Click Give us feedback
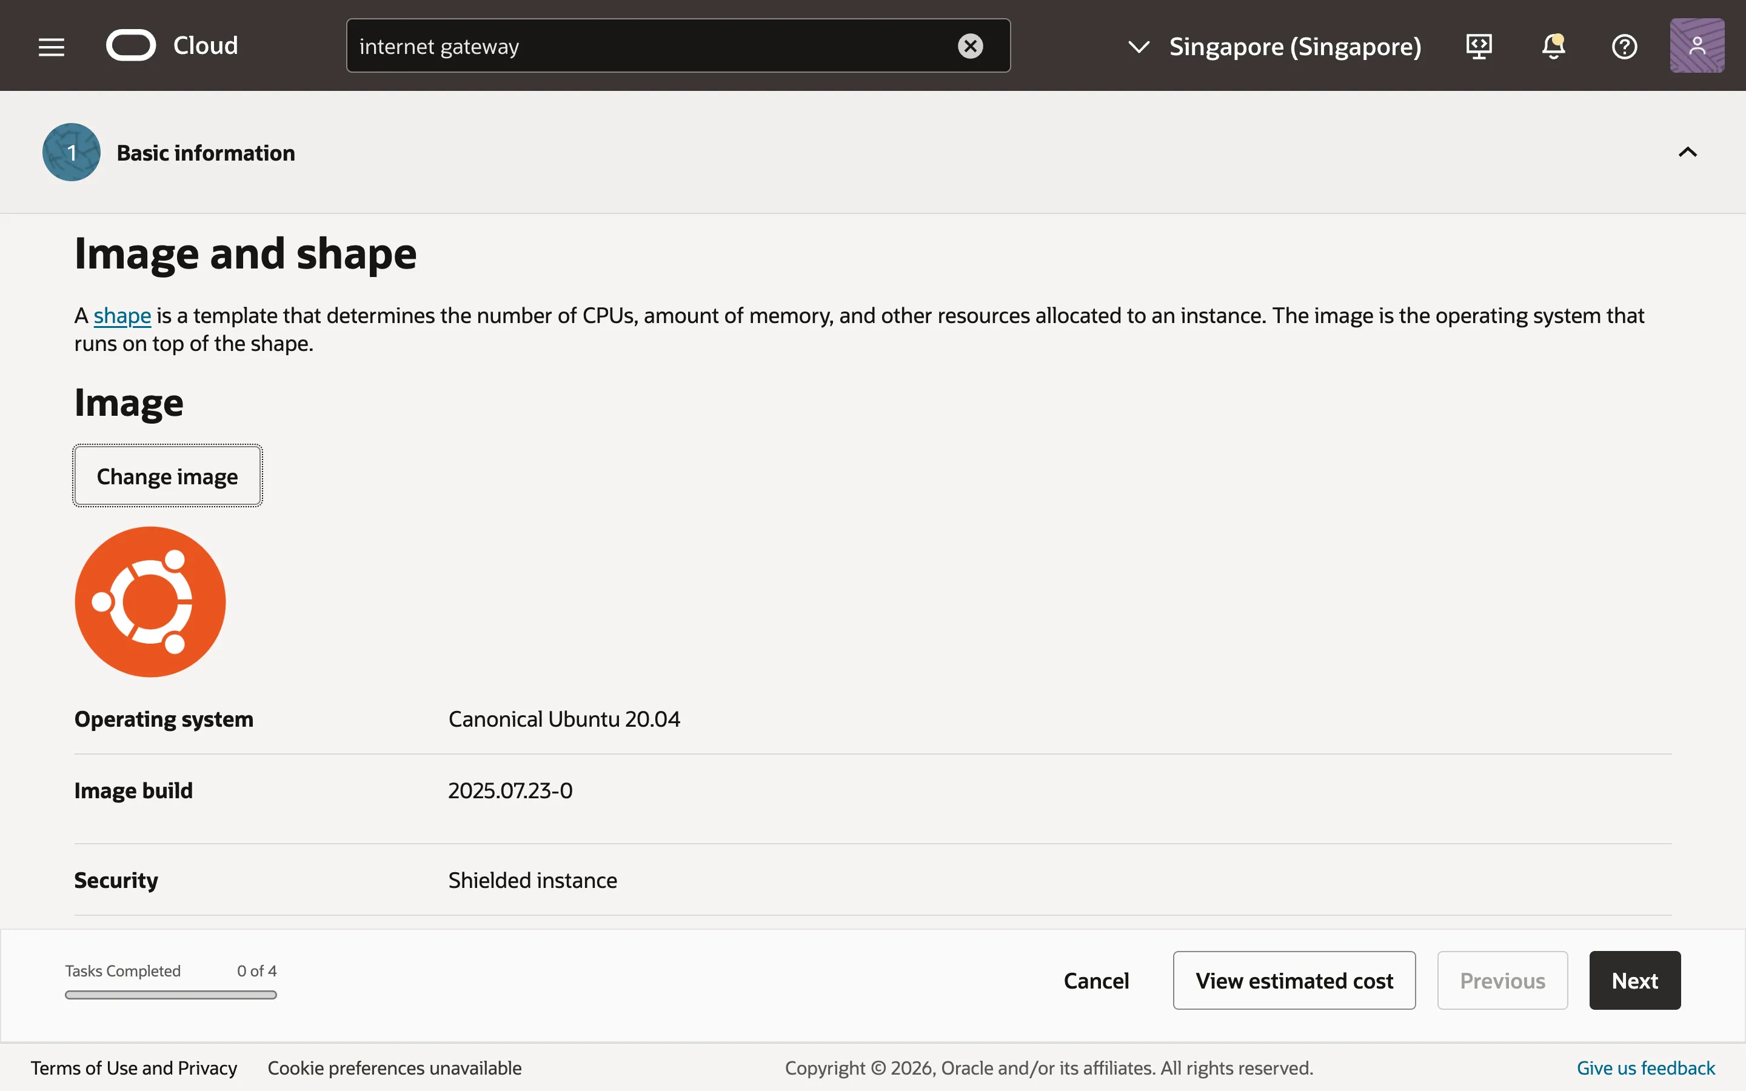Image resolution: width=1746 pixels, height=1091 pixels. click(1645, 1068)
